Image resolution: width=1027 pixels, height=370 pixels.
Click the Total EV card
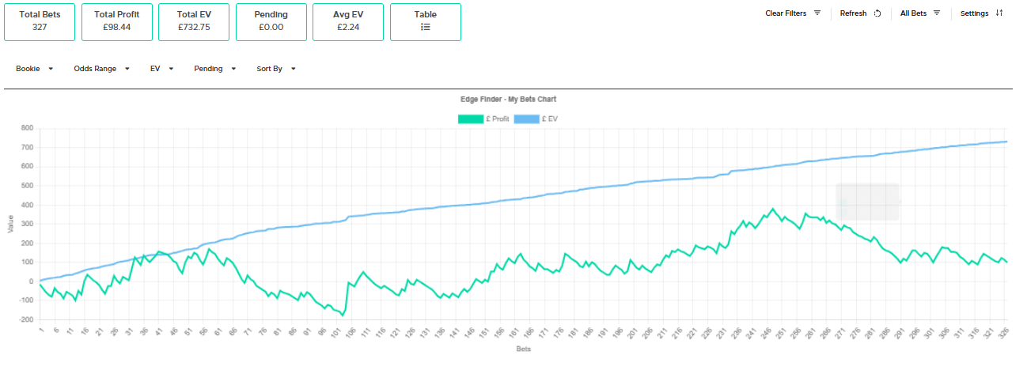tap(194, 21)
